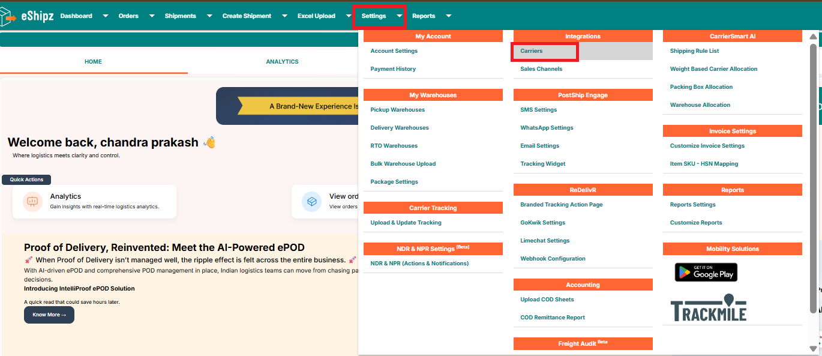Click the View orders box icon
Screen dimensions: 822x356
(x=312, y=202)
